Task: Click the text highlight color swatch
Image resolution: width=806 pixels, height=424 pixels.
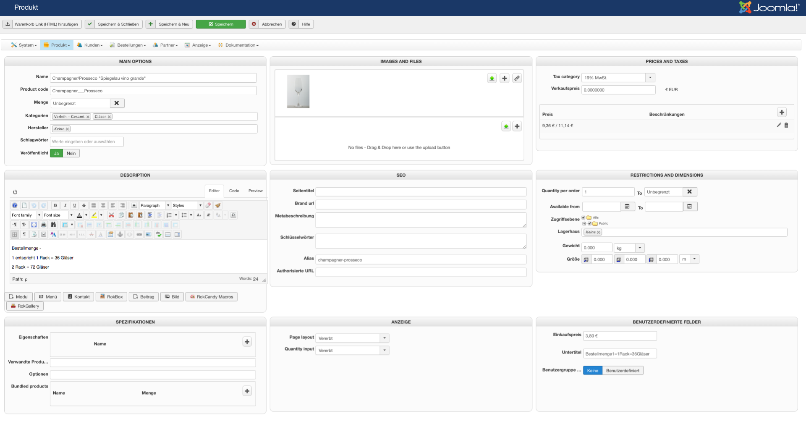Action: [x=94, y=215]
